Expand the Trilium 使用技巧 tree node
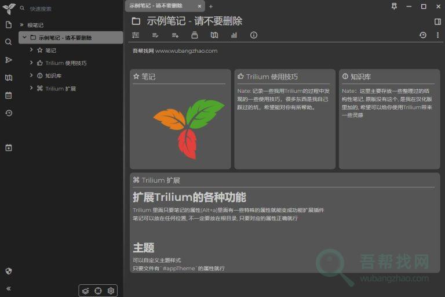The image size is (445, 297). click(x=31, y=63)
